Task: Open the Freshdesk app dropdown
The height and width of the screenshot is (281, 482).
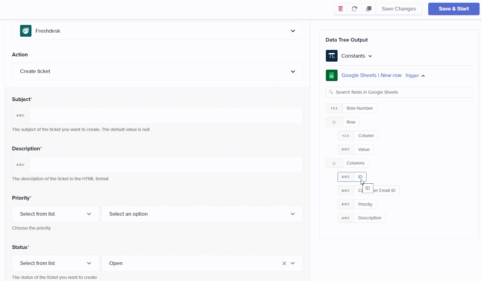Action: click(x=157, y=31)
